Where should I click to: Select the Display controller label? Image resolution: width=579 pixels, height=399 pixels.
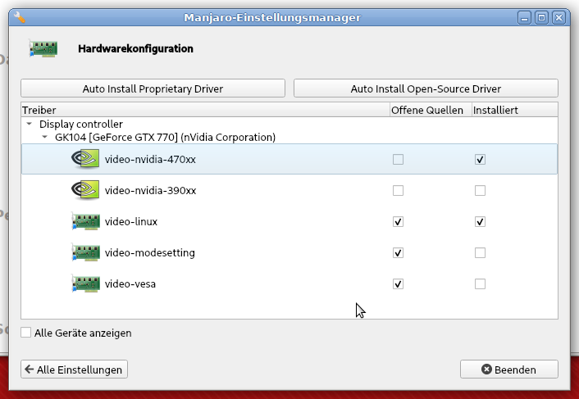point(81,124)
